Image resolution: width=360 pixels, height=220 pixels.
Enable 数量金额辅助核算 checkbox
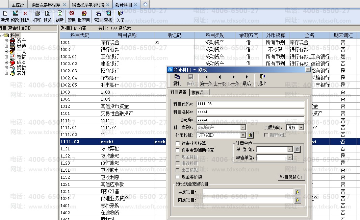[x=178, y=150]
